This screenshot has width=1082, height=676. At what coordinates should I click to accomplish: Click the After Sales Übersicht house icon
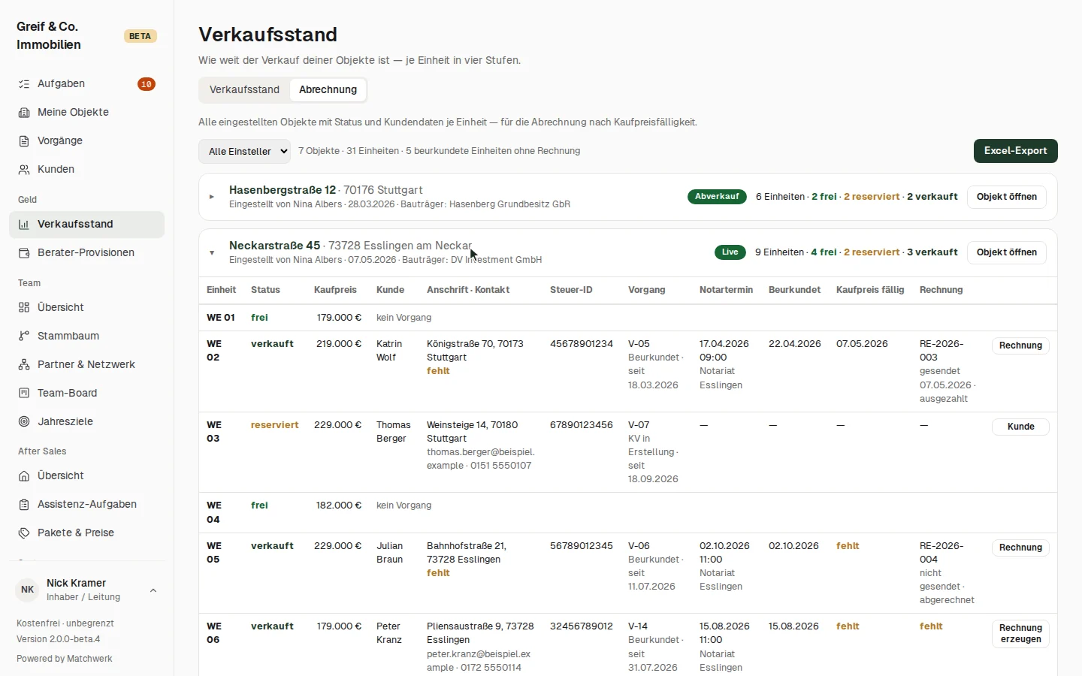(x=24, y=476)
